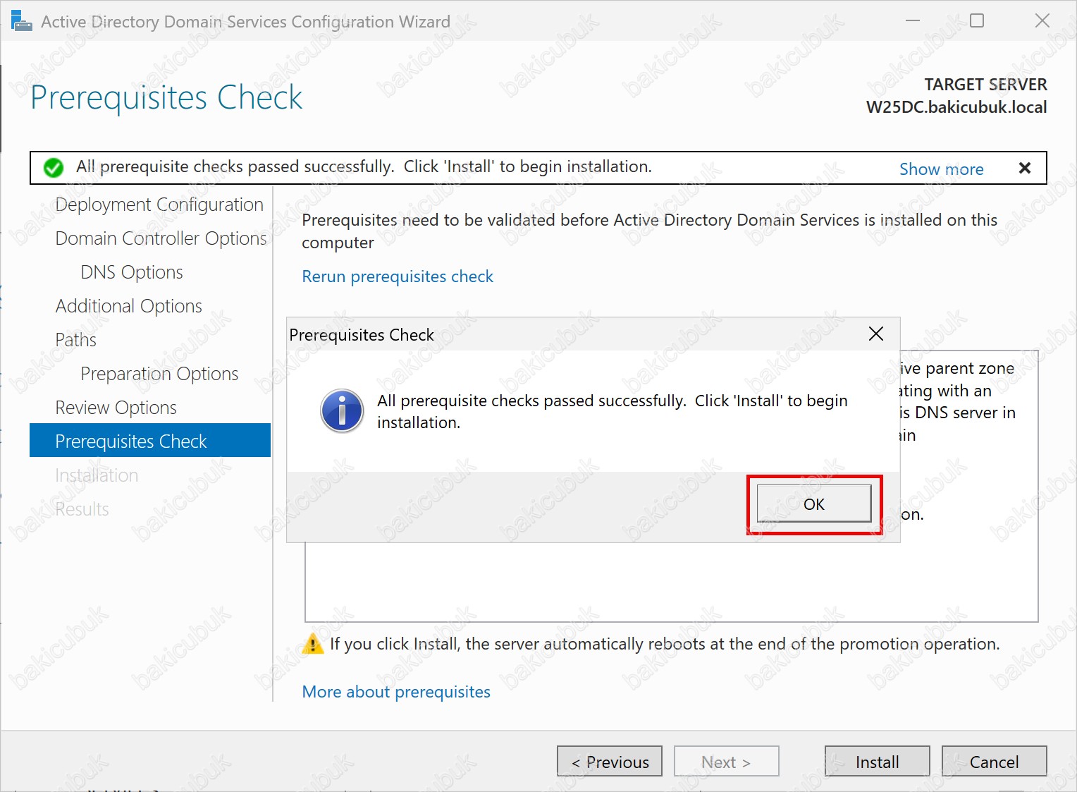Click the disabled Next button
Image resolution: width=1077 pixels, height=792 pixels.
pyautogui.click(x=726, y=762)
